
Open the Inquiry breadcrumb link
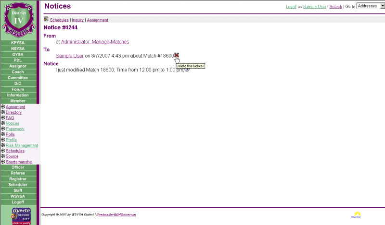pos(77,20)
